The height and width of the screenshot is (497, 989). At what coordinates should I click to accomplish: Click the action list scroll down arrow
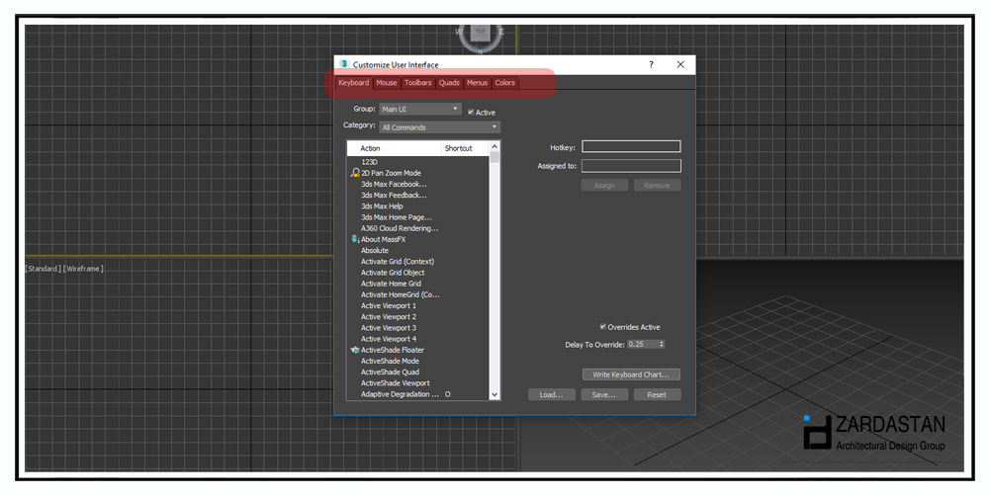click(x=495, y=394)
